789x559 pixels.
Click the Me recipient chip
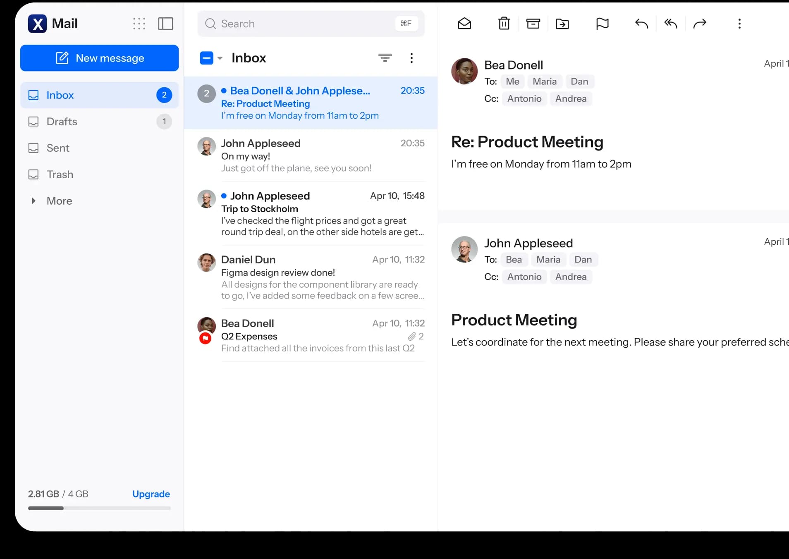512,81
